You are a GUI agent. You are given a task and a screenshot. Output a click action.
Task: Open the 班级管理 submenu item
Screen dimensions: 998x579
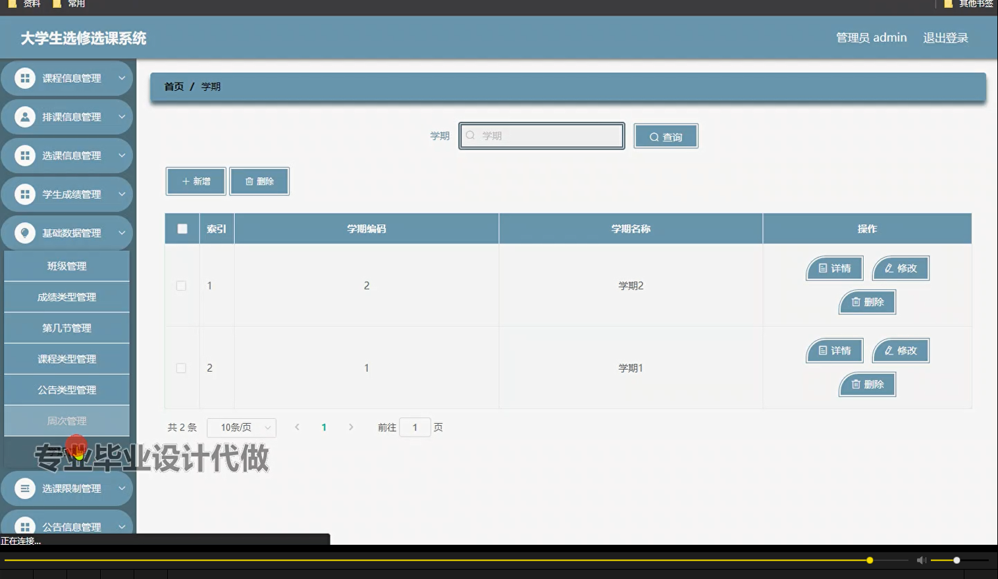tap(66, 266)
